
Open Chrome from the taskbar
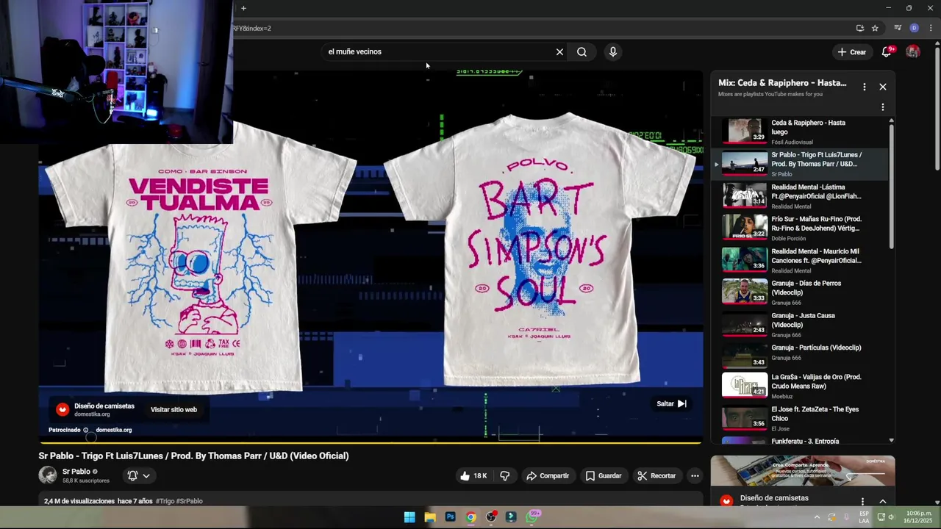[x=470, y=517]
